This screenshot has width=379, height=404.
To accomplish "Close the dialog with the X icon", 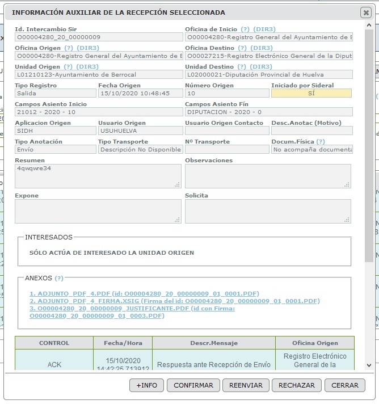I will pos(365,12).
